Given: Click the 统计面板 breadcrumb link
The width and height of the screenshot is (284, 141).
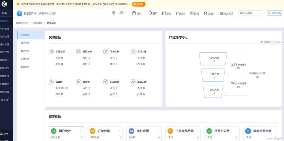Looking at the screenshot, I should click(x=37, y=23).
